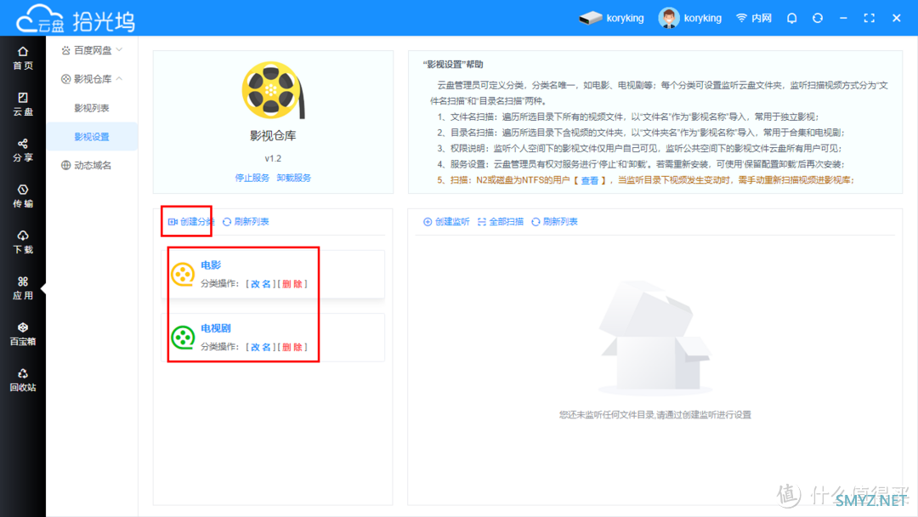Open the 分享 share section
Image resolution: width=918 pixels, height=517 pixels.
coord(23,151)
